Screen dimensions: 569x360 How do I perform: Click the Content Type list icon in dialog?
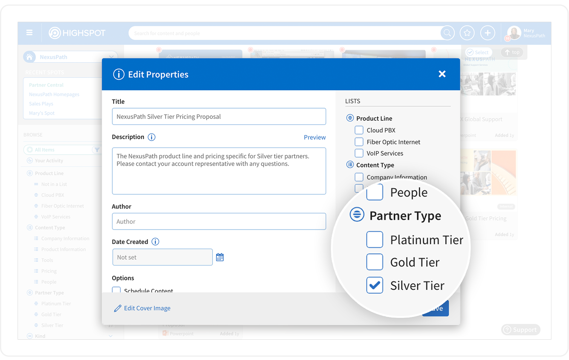(x=350, y=165)
